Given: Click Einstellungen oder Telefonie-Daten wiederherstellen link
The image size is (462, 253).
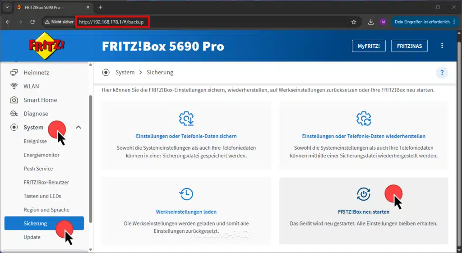Looking at the screenshot, I should [364, 136].
